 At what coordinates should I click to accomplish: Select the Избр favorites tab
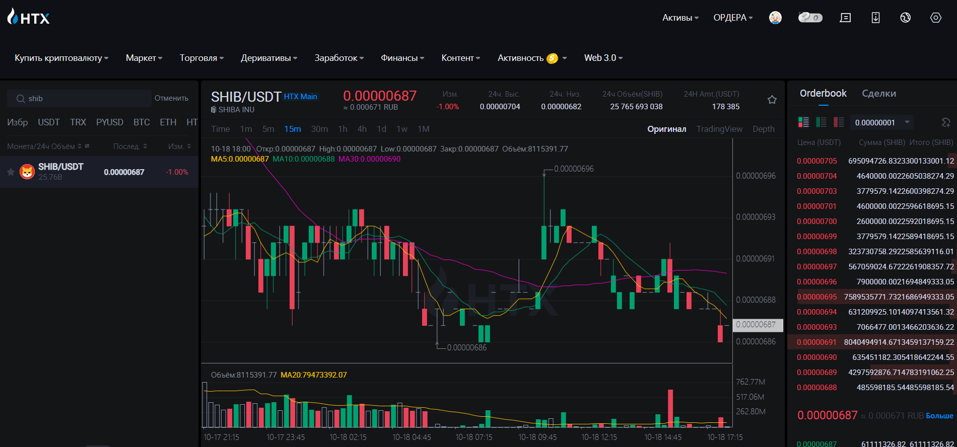(18, 122)
